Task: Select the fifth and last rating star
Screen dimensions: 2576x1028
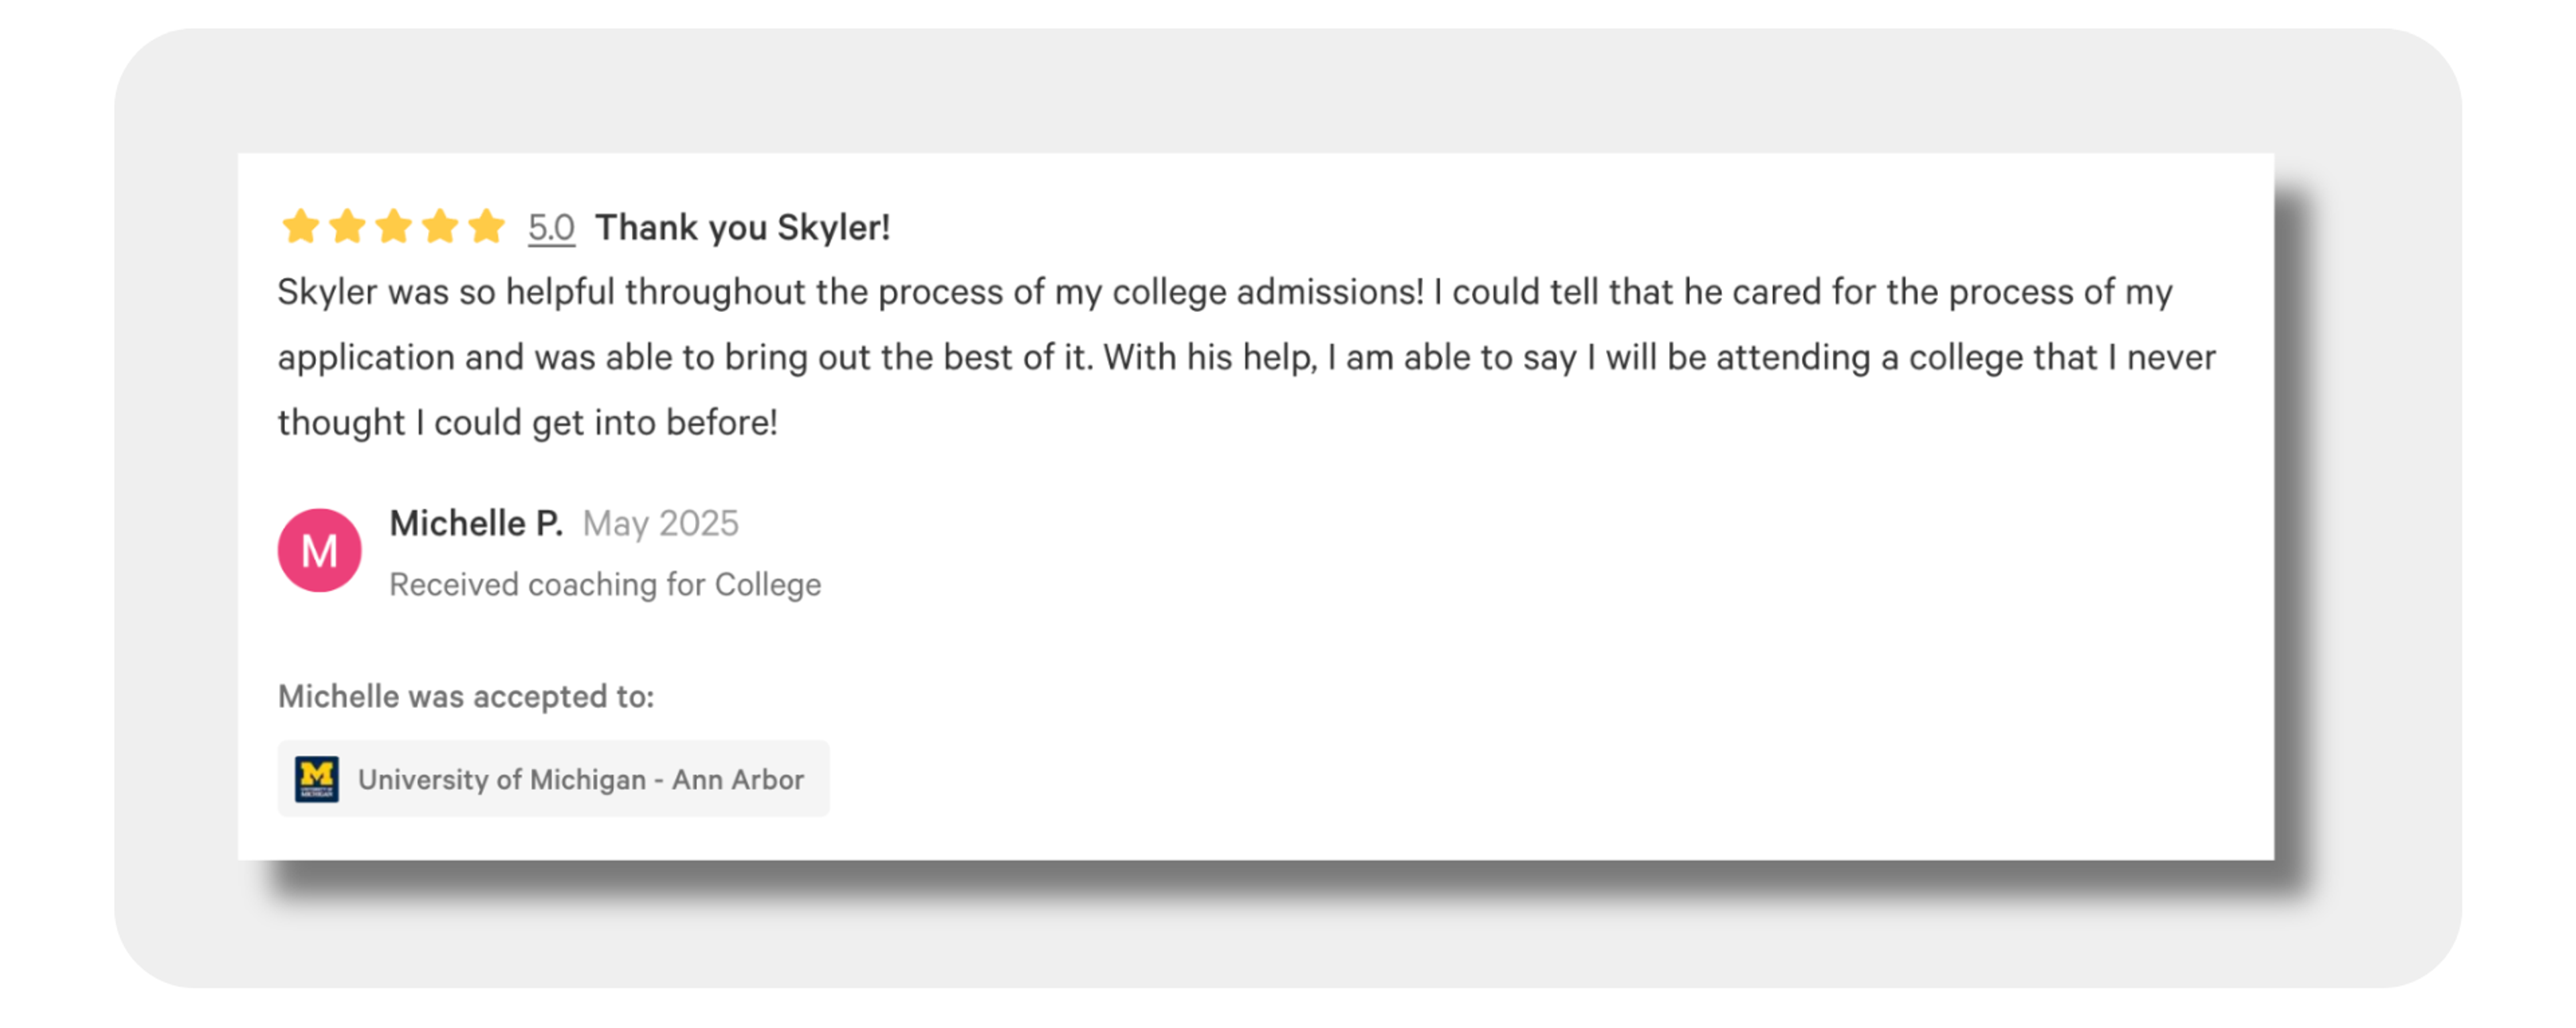Action: tap(487, 227)
